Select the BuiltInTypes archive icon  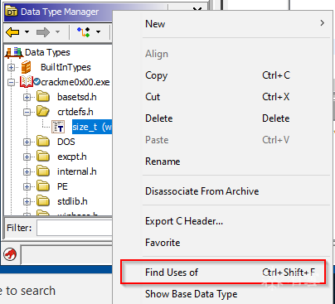tap(27, 67)
